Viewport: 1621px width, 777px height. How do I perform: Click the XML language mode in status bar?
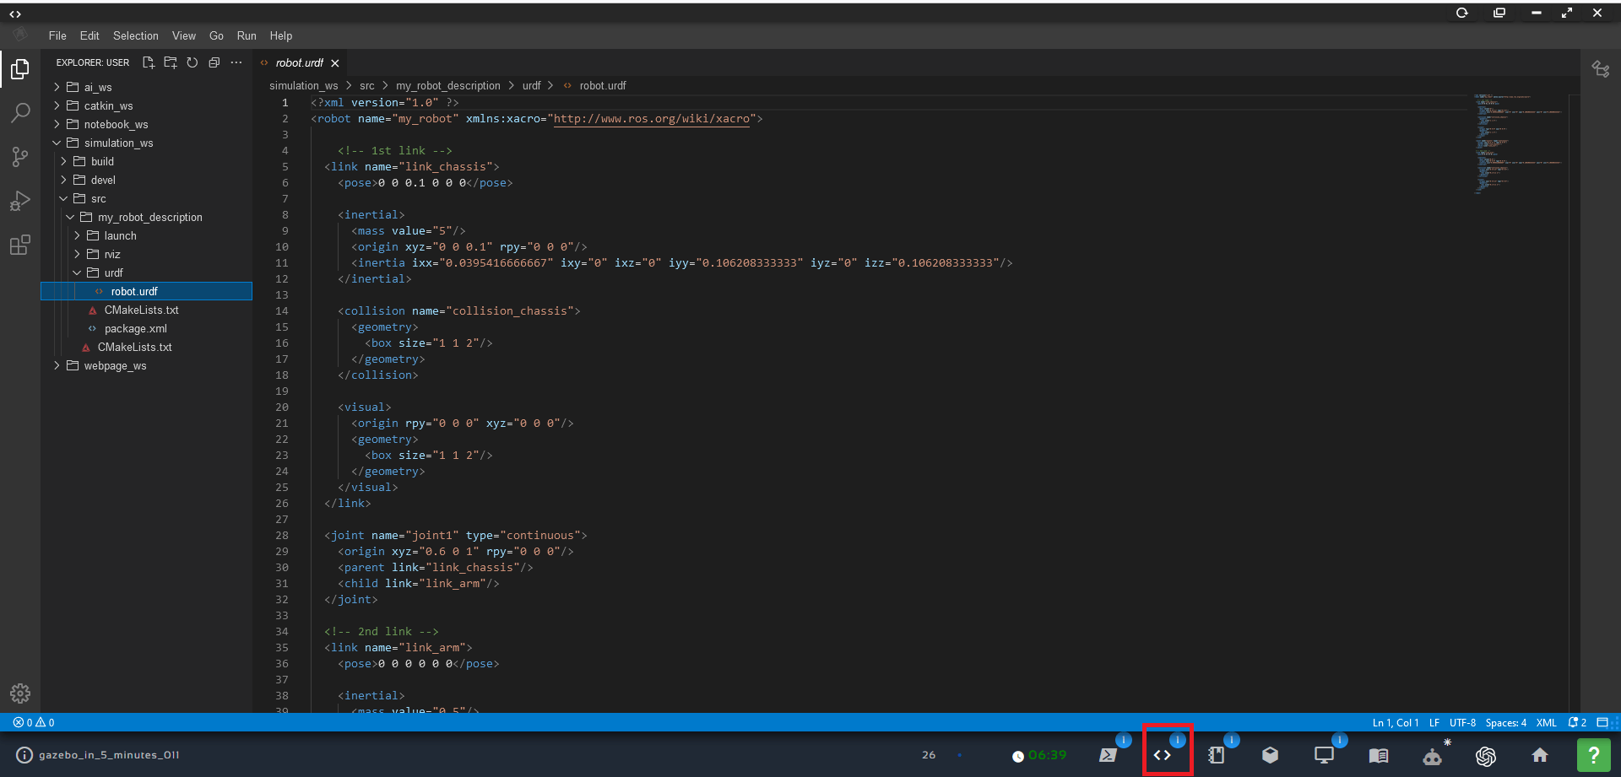coord(1547,723)
